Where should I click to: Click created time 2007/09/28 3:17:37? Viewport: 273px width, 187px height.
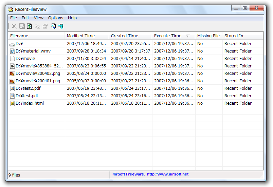(x=130, y=51)
